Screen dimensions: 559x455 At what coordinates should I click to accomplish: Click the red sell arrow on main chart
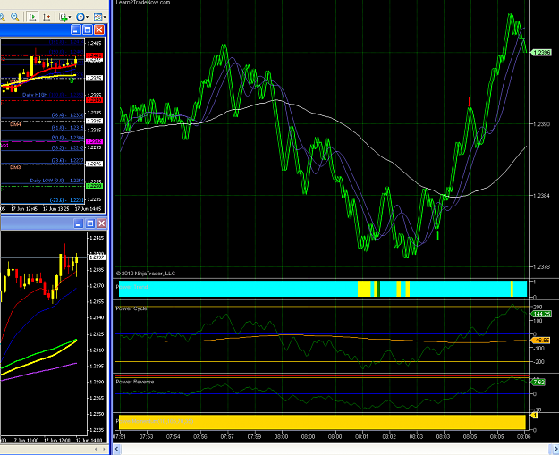(x=470, y=102)
